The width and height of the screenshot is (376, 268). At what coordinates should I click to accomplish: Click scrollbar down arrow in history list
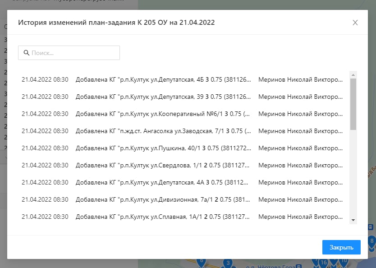[x=353, y=220]
